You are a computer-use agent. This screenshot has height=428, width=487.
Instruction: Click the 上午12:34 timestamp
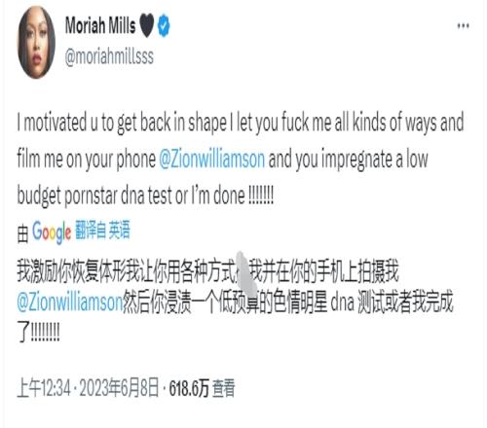(44, 388)
